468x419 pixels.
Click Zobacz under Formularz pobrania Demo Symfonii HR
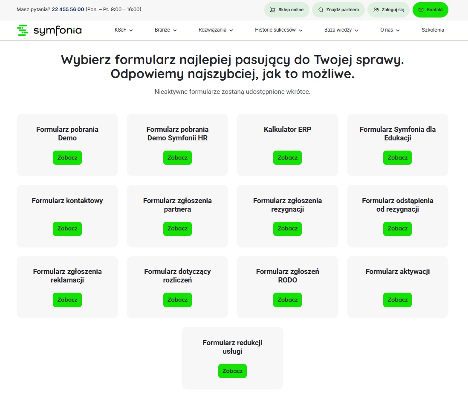177,157
